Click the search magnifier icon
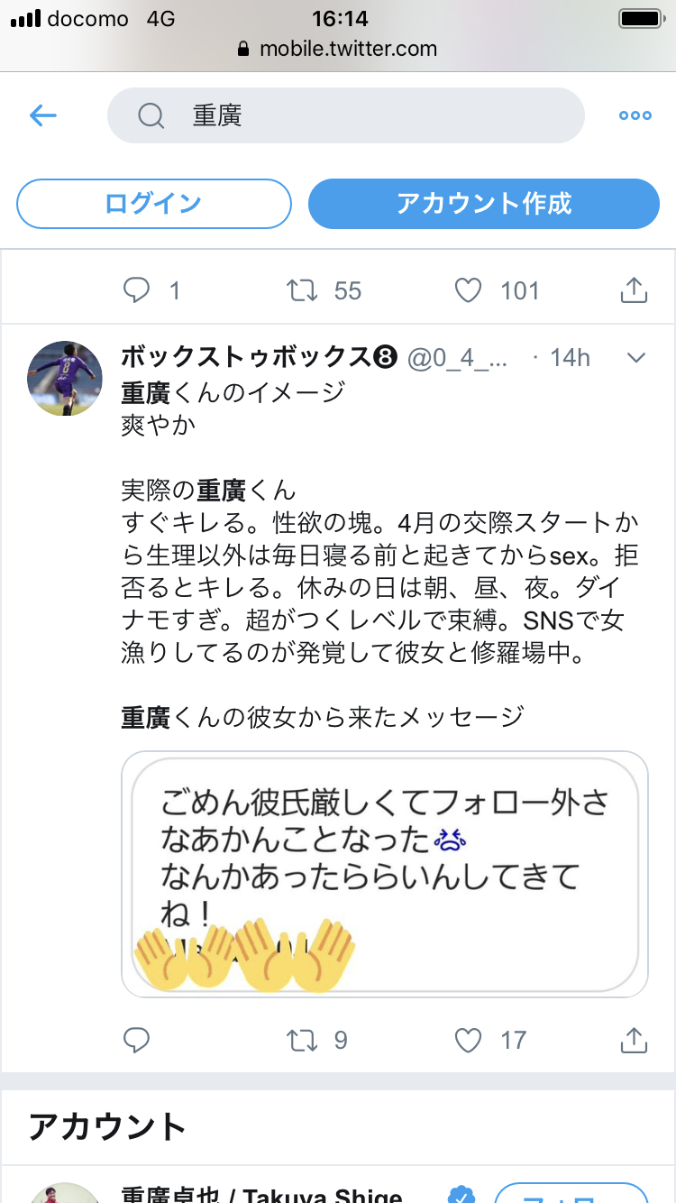This screenshot has height=1203, width=676. point(151,115)
